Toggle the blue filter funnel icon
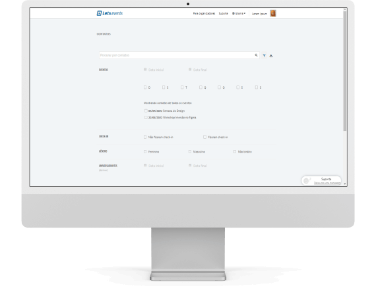This screenshot has width=376, height=294. coord(264,55)
